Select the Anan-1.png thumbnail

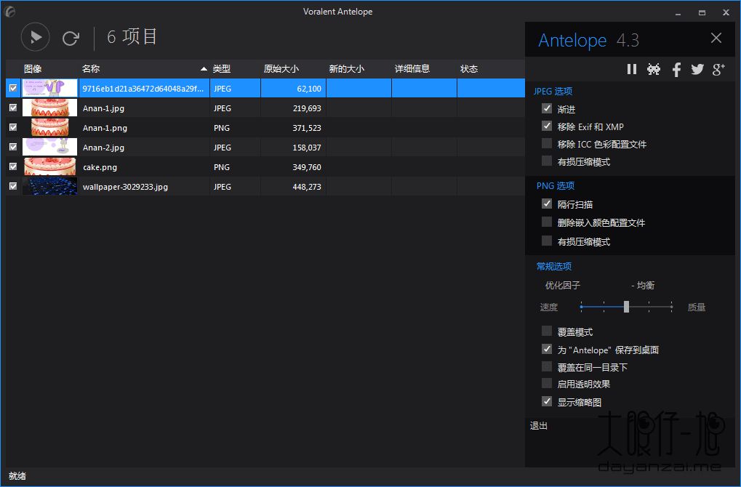pos(49,127)
